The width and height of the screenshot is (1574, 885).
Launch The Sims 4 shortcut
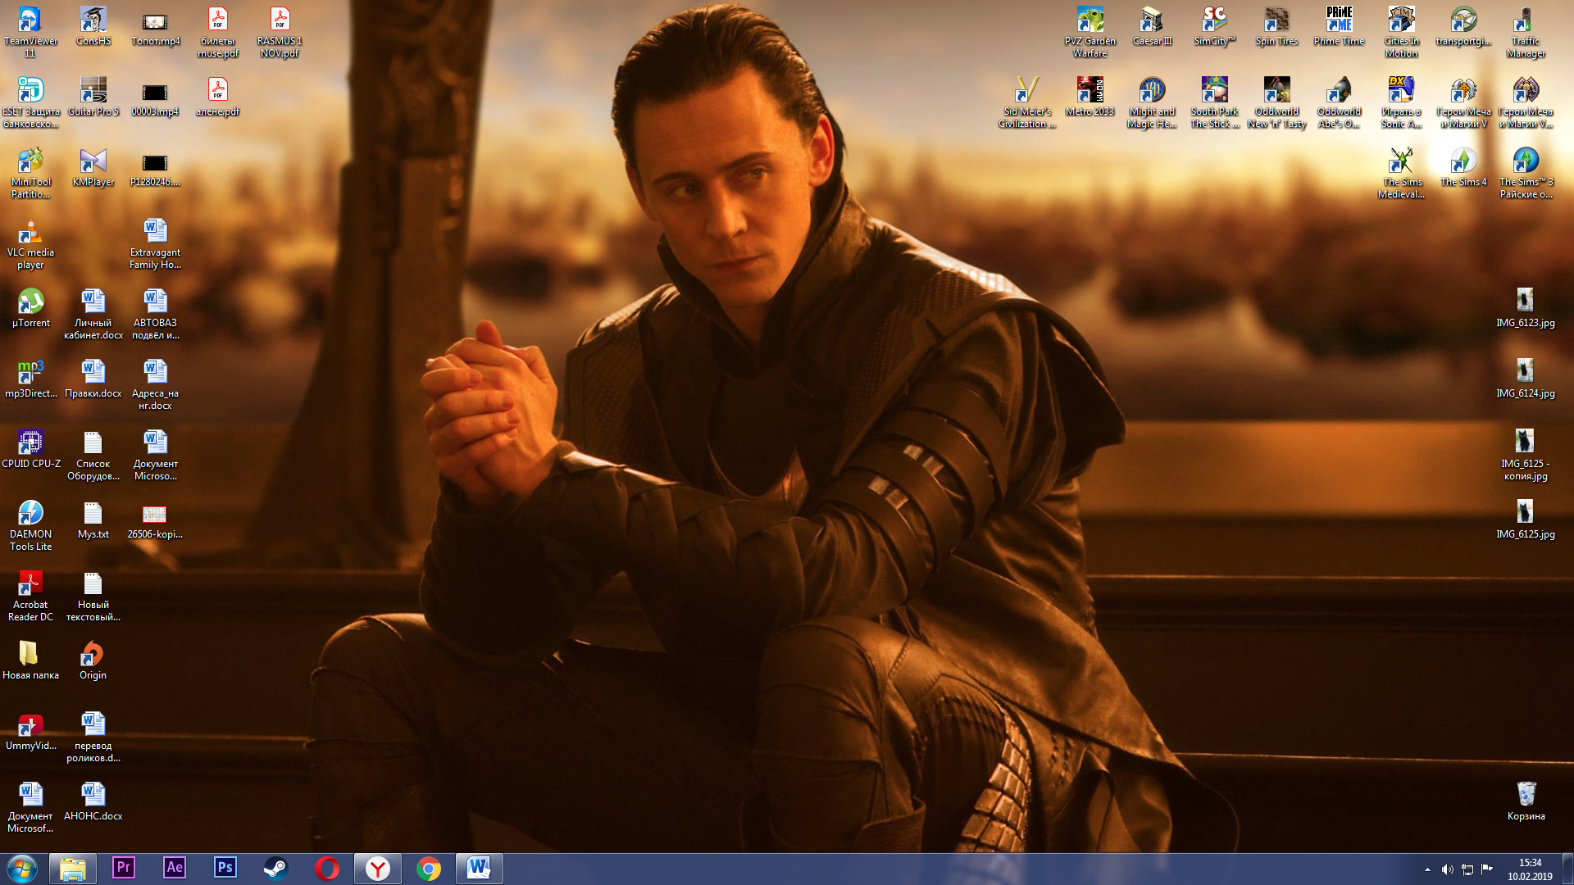tap(1463, 167)
